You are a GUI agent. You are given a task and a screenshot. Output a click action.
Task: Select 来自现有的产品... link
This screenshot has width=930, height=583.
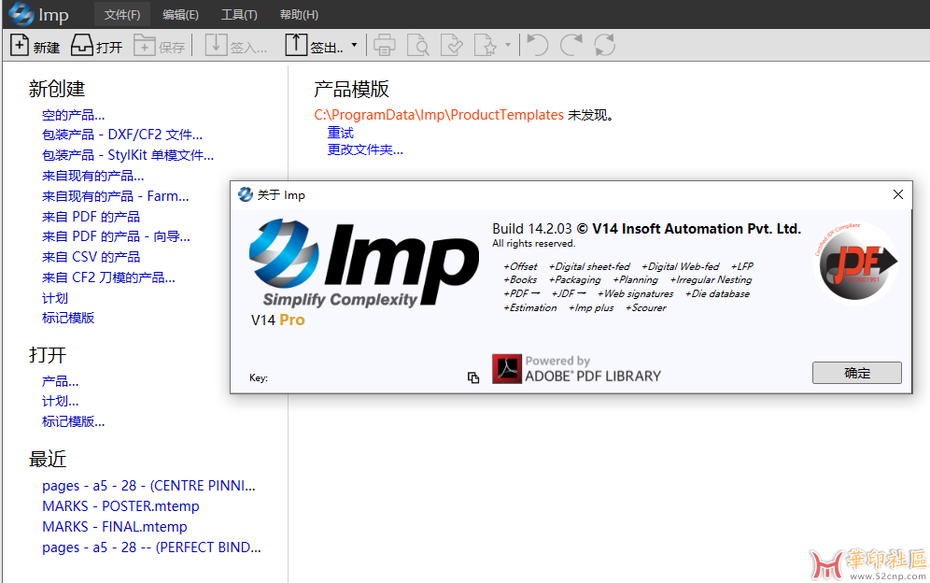pyautogui.click(x=92, y=176)
